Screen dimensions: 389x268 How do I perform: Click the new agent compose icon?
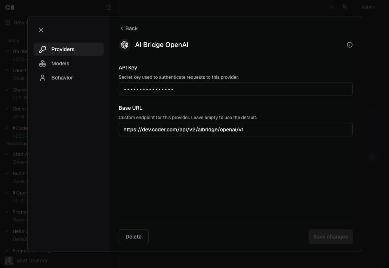(x=8, y=22)
